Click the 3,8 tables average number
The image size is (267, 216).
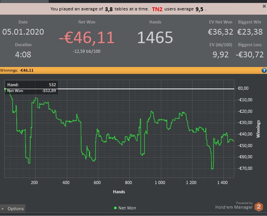(109, 9)
